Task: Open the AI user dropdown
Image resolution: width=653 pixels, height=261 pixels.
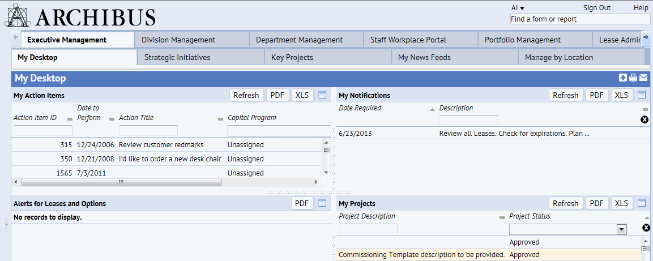Action: (x=518, y=8)
